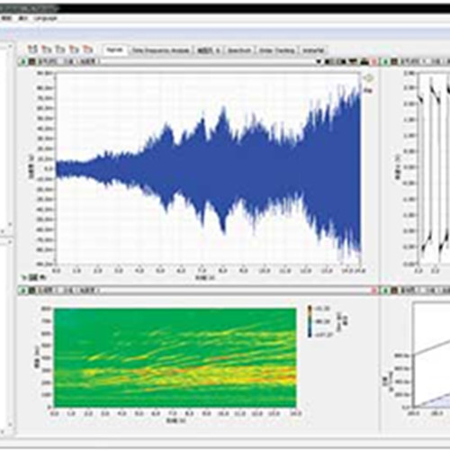Toggle the green indicator in the spectrogram panel header

point(23,290)
